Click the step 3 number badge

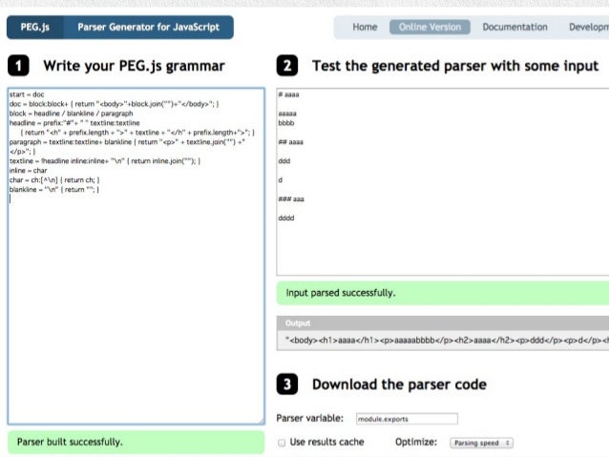[x=287, y=384]
